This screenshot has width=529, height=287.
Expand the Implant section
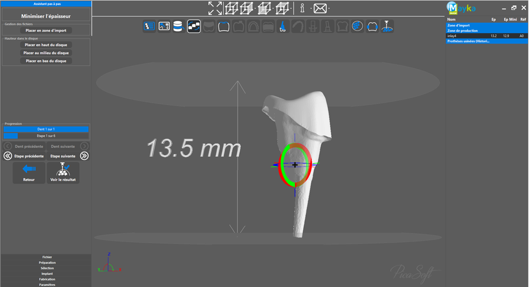[x=46, y=273]
